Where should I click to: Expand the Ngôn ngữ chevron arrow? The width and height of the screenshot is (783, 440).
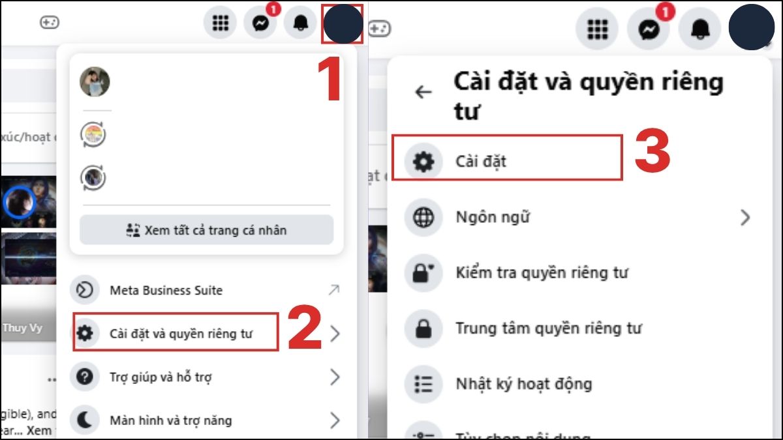coord(745,218)
